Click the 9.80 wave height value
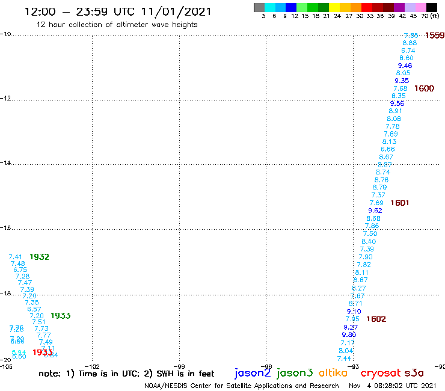The height and width of the screenshot is (391, 445). 349,335
